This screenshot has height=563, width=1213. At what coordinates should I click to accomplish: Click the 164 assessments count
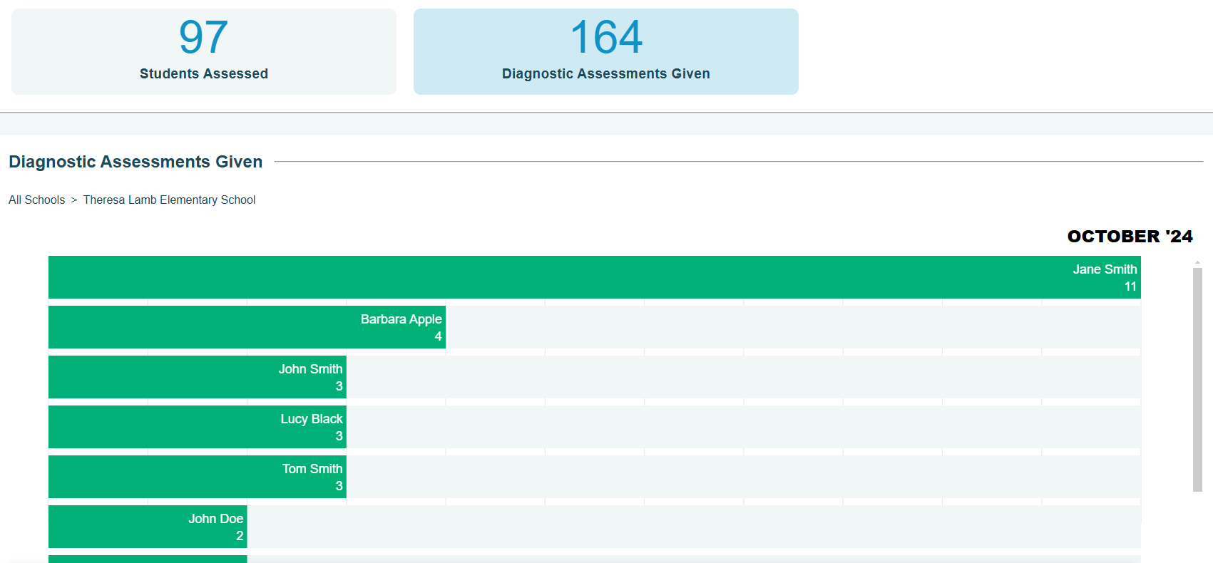point(606,37)
